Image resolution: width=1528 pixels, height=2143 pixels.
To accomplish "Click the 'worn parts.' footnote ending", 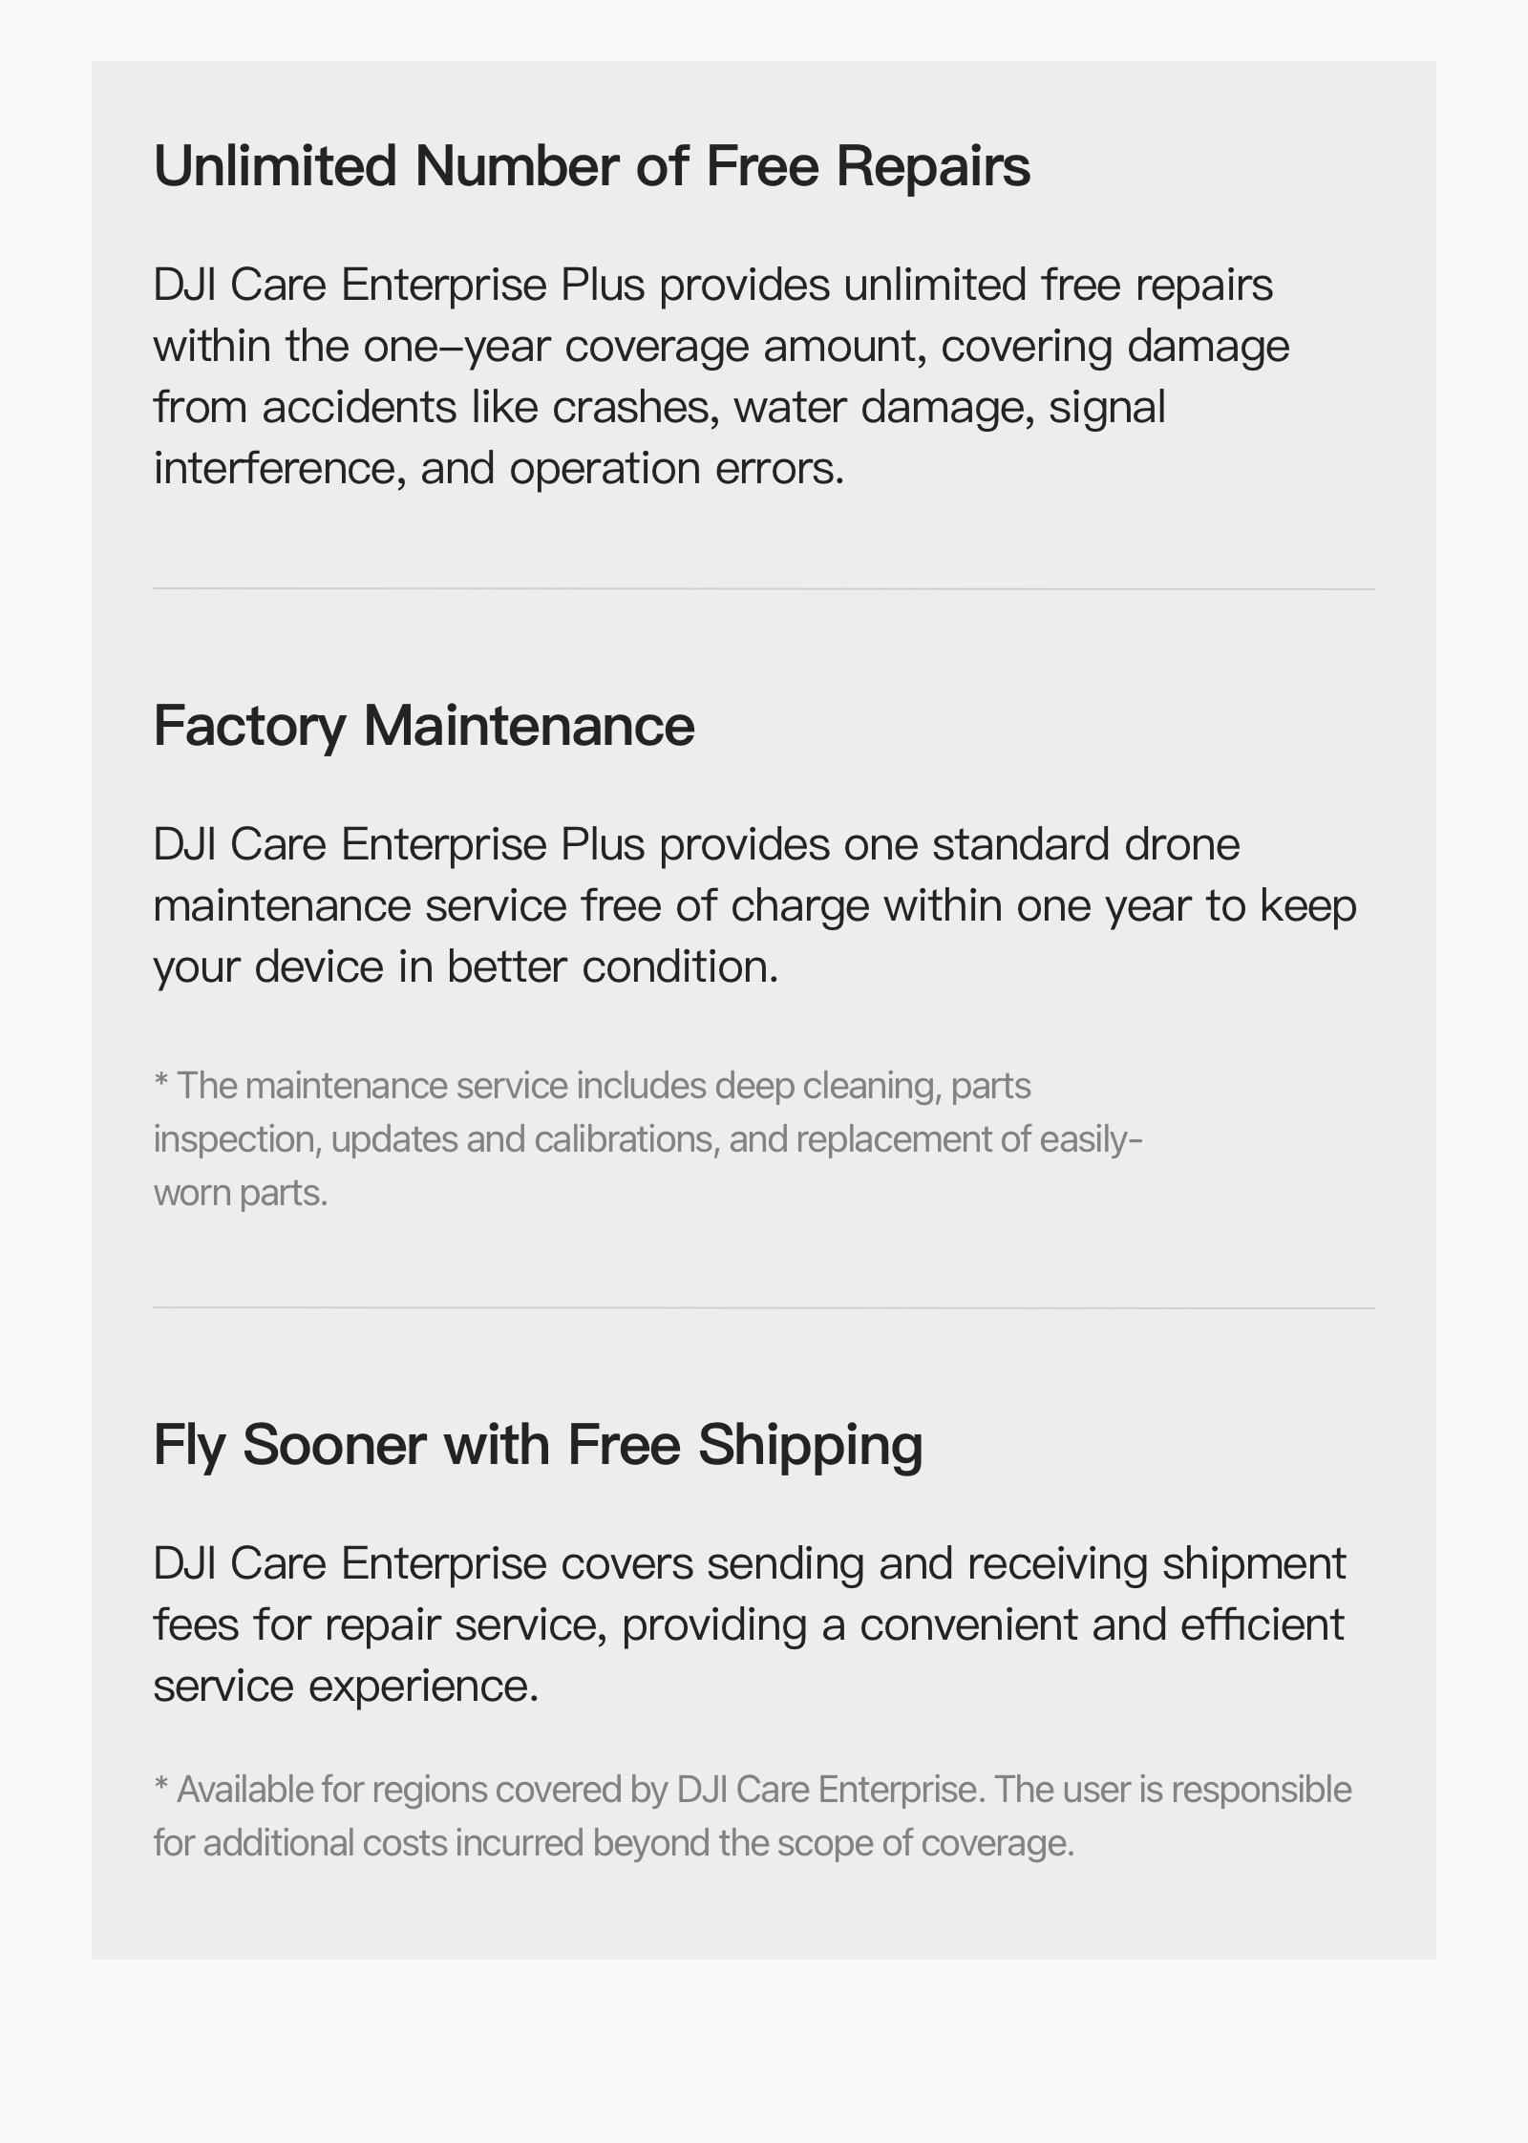I will (x=241, y=1193).
